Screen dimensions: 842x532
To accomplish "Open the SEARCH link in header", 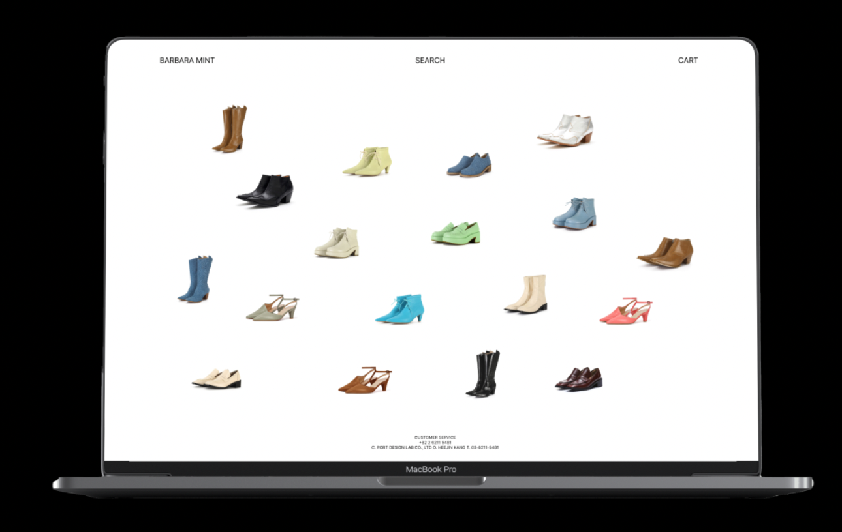I will pyautogui.click(x=430, y=61).
